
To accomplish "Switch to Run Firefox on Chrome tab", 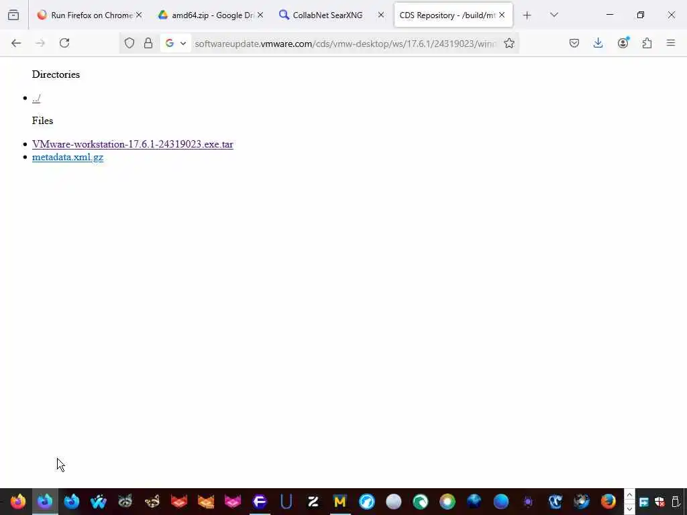I will coord(91,15).
